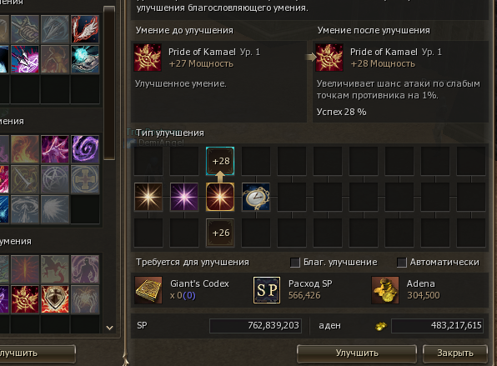The image size is (497, 366).
Task: Select the +28 enchant level slot
Action: point(220,161)
